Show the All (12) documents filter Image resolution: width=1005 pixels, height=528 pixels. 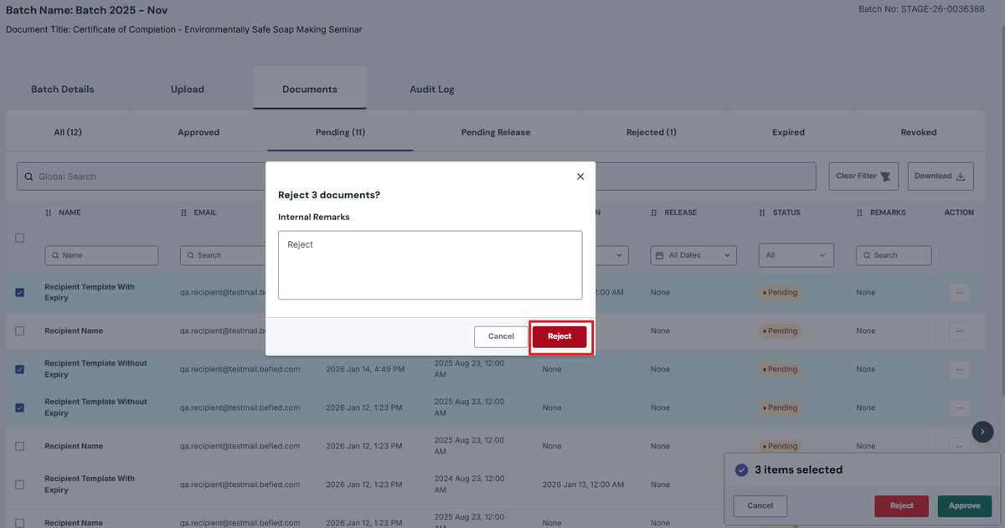[68, 132]
